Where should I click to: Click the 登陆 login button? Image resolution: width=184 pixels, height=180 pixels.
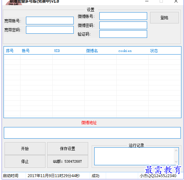coord(164,18)
